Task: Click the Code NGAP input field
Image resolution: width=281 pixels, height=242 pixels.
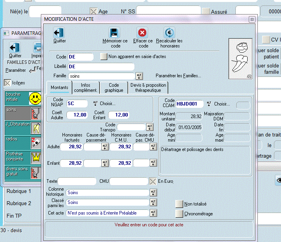Action: point(78,104)
